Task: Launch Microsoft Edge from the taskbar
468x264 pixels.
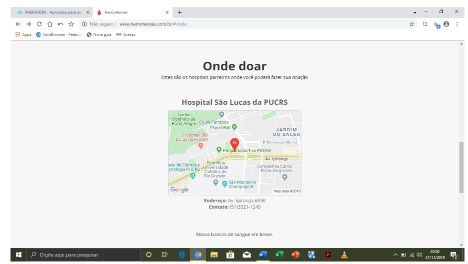Action: click(x=182, y=255)
